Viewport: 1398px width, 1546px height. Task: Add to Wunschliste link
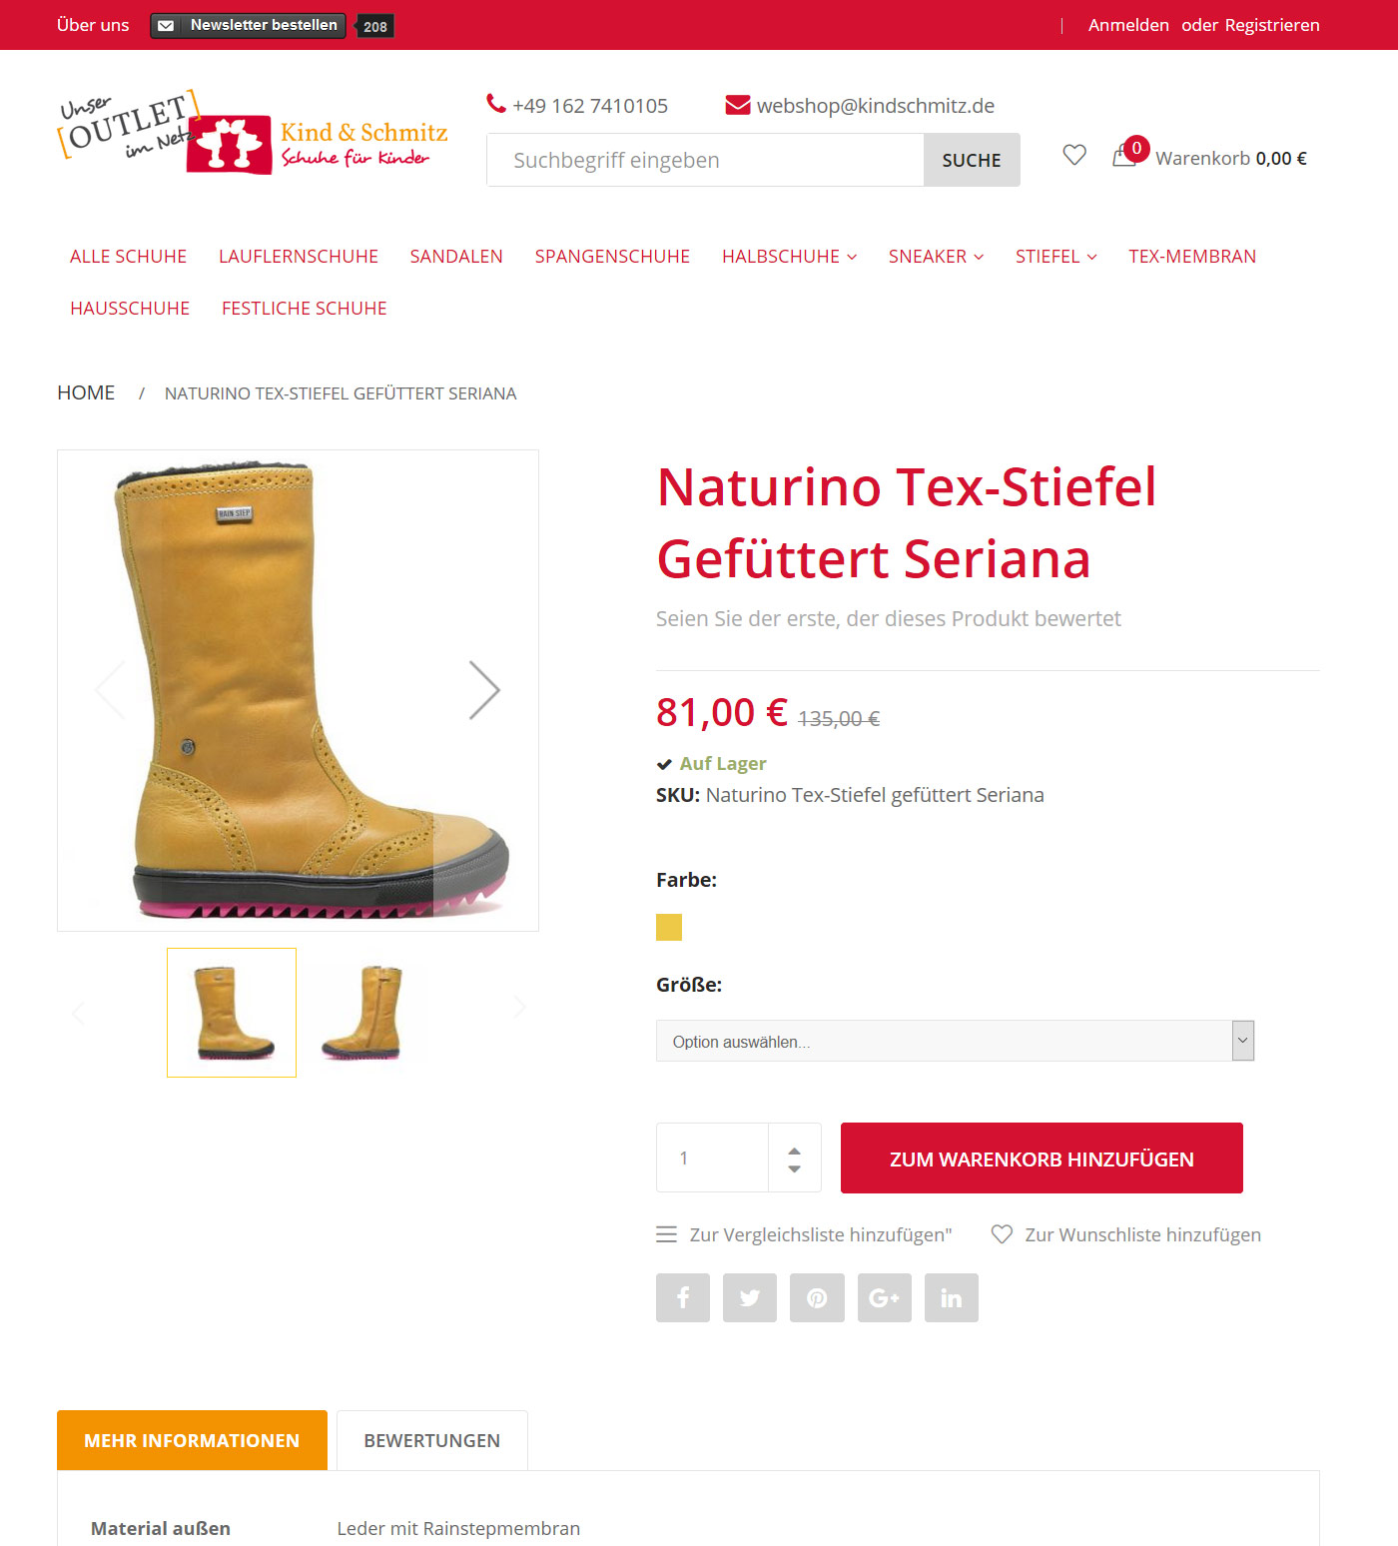point(1126,1234)
